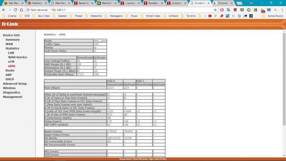Click the green leaf bookmark icon
Image resolution: width=286 pixels, height=161 pixels.
click(x=216, y=16)
